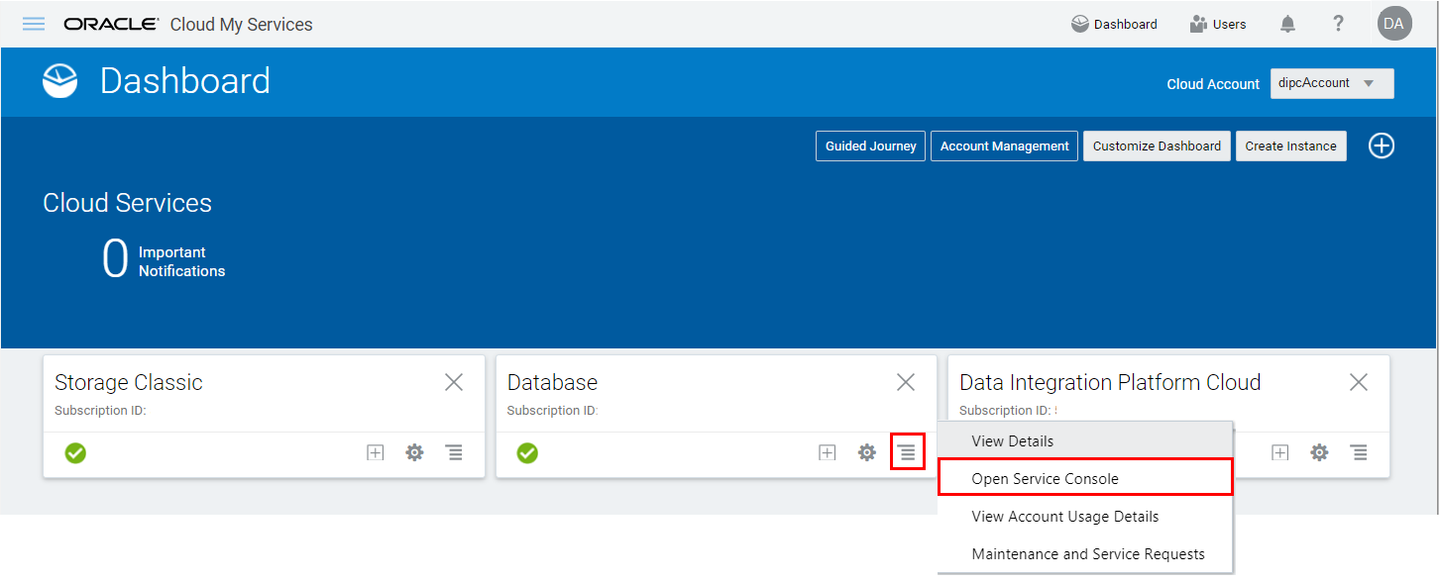Expand the Storage Classic action menu

click(454, 452)
